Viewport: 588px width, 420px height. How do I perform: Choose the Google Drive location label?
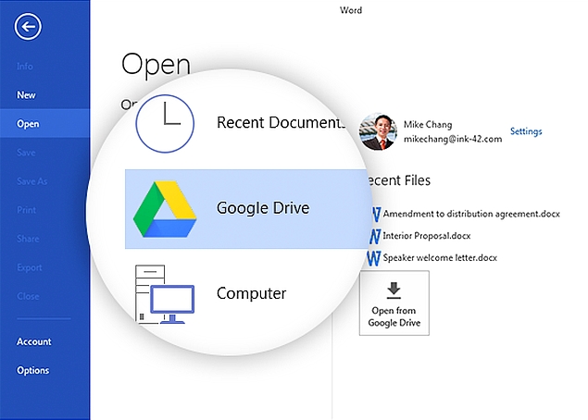(x=263, y=208)
